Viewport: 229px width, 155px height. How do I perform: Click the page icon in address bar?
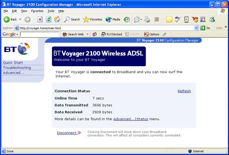(x=17, y=28)
